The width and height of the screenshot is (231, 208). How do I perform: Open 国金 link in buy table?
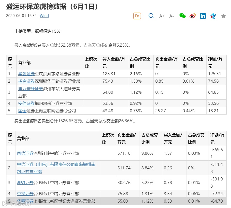click(x=22, y=111)
